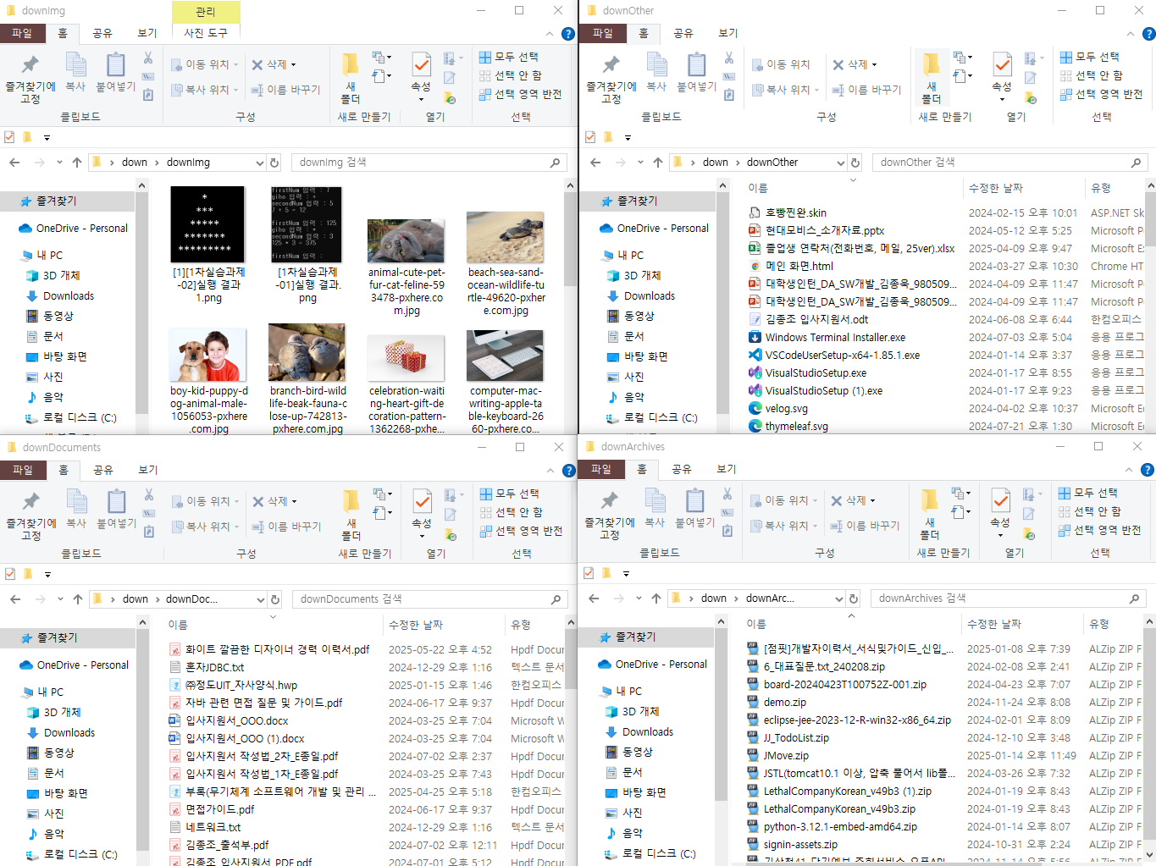Click up arrow in downOther navigation bar
This screenshot has width=1156, height=866.
[658, 163]
